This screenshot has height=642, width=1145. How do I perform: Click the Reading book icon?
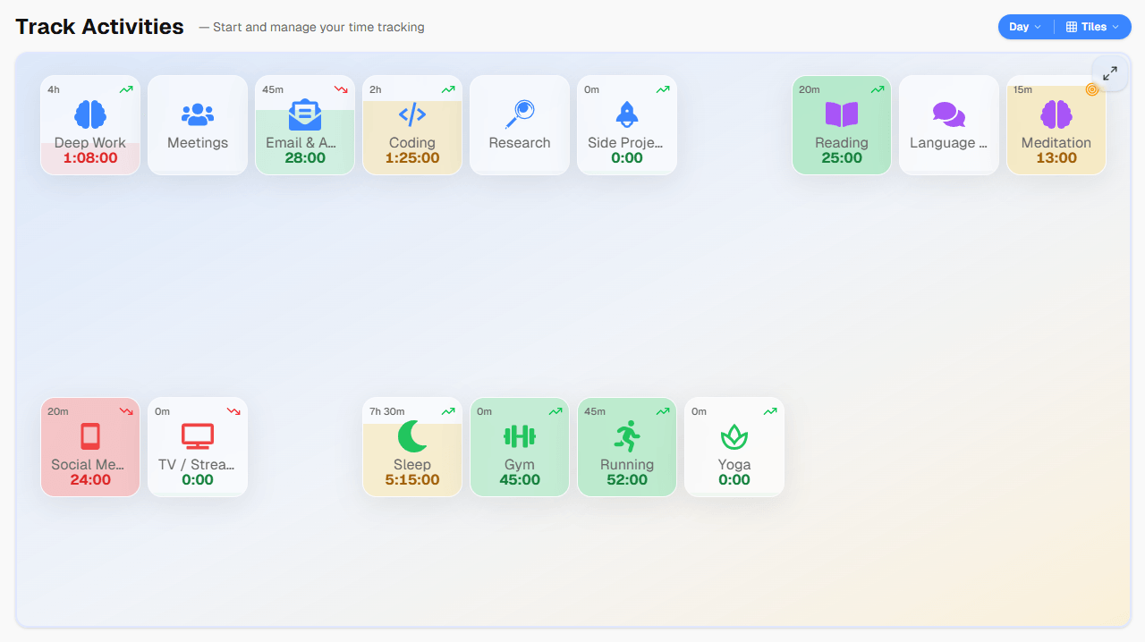click(x=842, y=114)
